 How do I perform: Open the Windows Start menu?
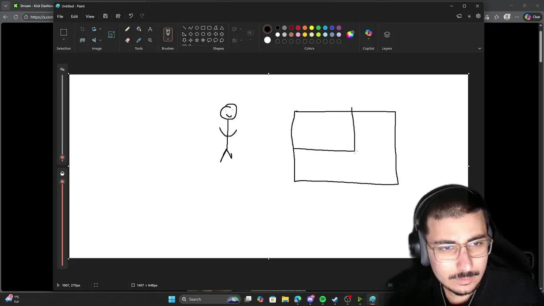172,299
